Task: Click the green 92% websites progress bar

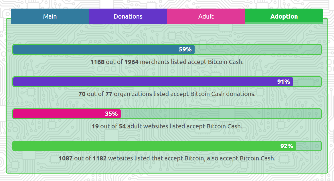Action: pos(167,146)
